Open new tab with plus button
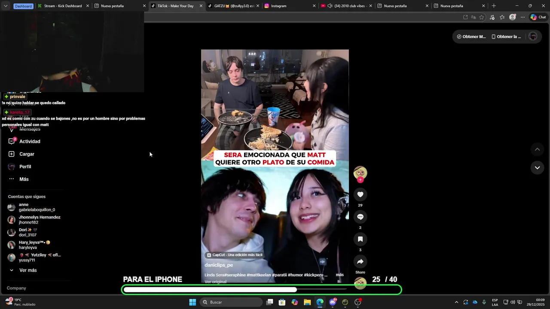Screen dimensions: 550x309 (x=494, y=6)
